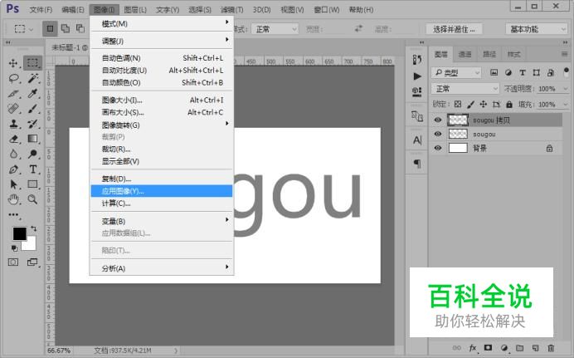574x358 pixels.
Task: Choose 画布大小(S)... from the menu
Action: [x=162, y=112]
